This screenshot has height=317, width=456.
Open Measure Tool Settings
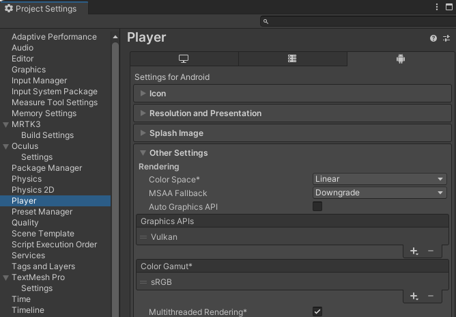pos(55,102)
